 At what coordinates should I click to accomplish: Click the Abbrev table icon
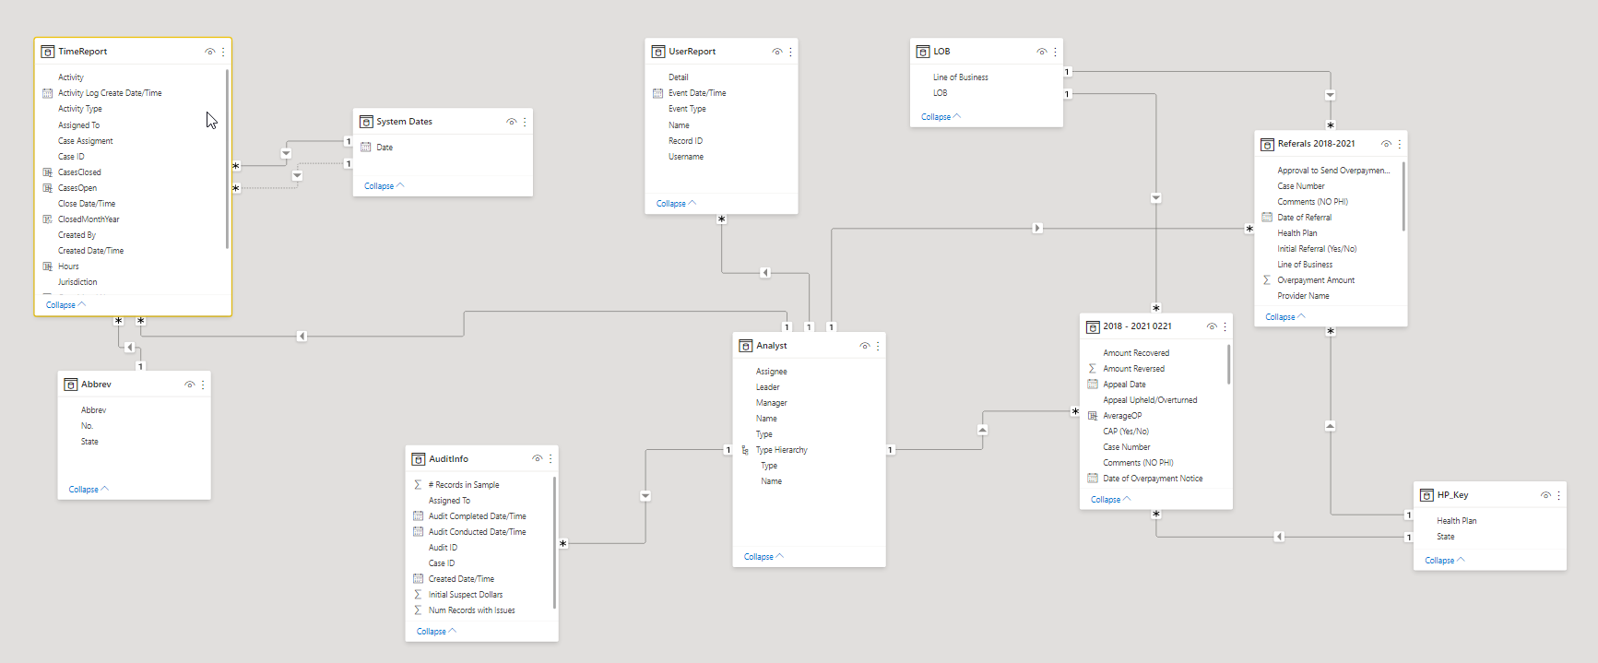click(71, 385)
